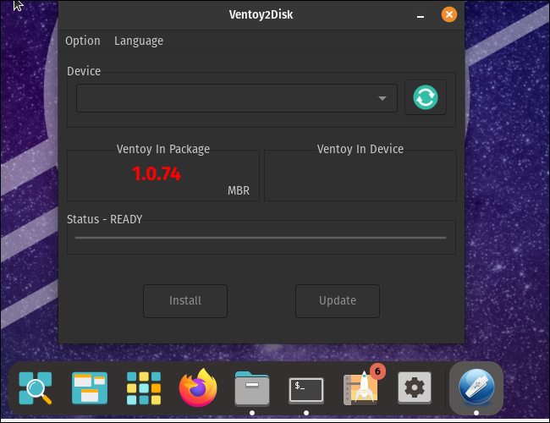This screenshot has width=550, height=423.
Task: Click the Ventoy In Device label
Action: tap(360, 149)
